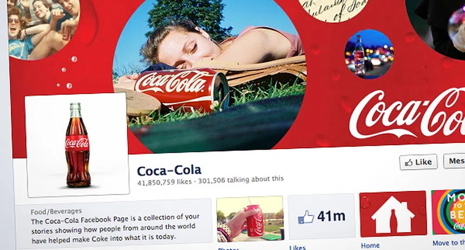Click the 41,850,759 likes count
Screen dimensions: 465x250
coord(164,182)
